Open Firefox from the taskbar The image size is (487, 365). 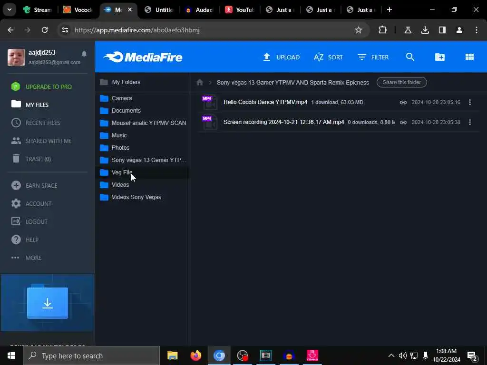195,355
